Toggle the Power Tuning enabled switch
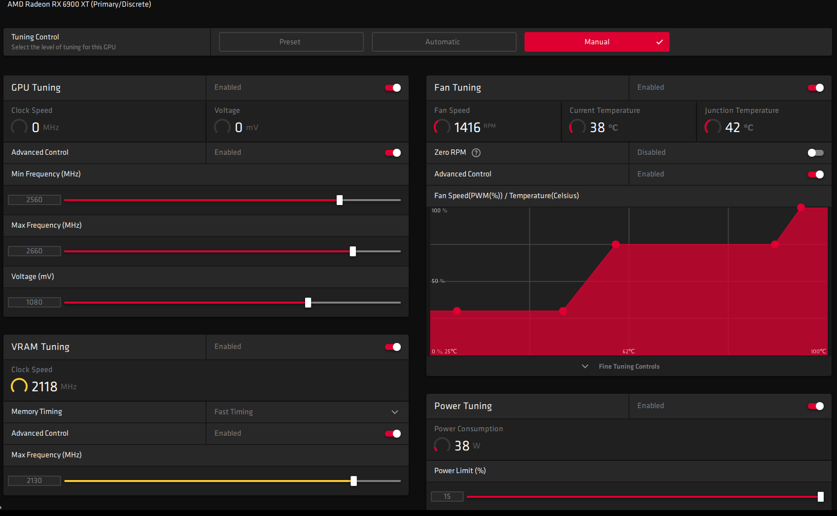 click(x=816, y=406)
